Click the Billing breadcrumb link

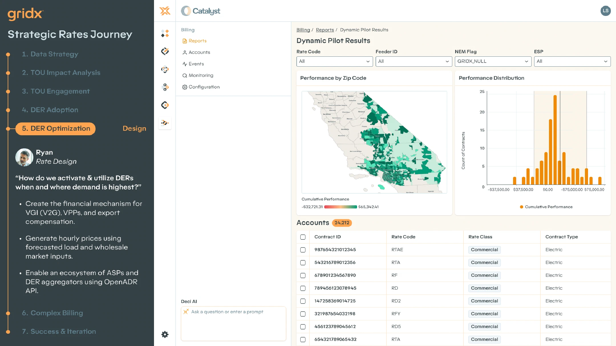(303, 30)
